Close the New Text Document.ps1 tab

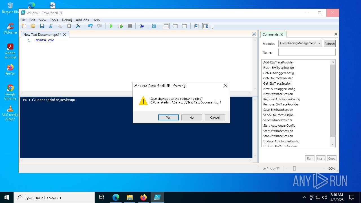64,35
